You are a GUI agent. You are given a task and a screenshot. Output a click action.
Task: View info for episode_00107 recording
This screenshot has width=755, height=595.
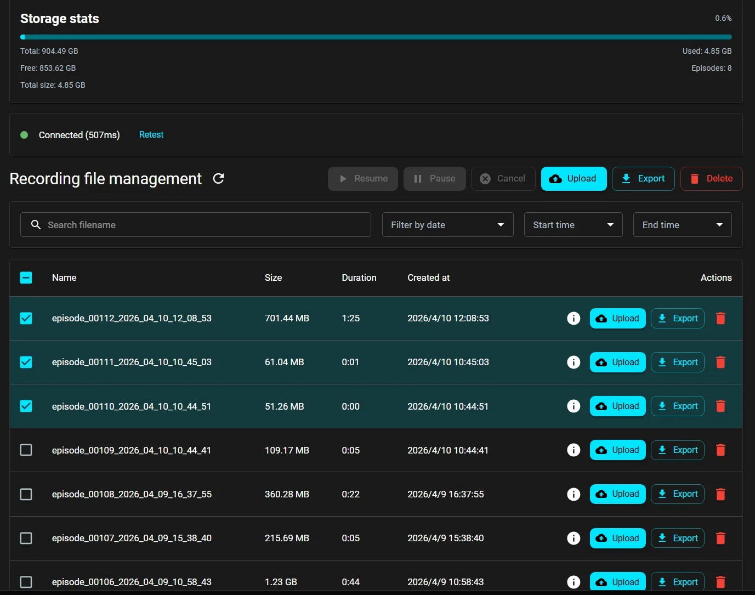pyautogui.click(x=574, y=538)
